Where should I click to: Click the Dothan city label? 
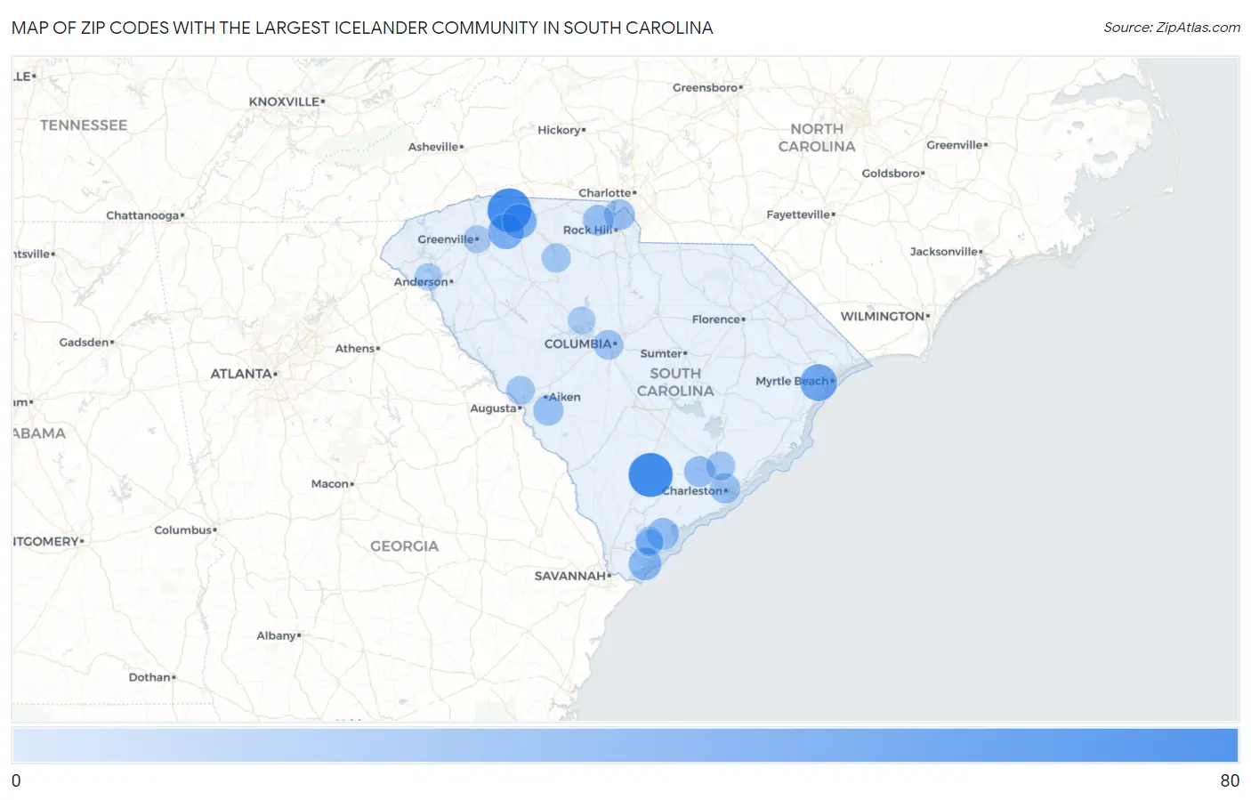click(149, 677)
